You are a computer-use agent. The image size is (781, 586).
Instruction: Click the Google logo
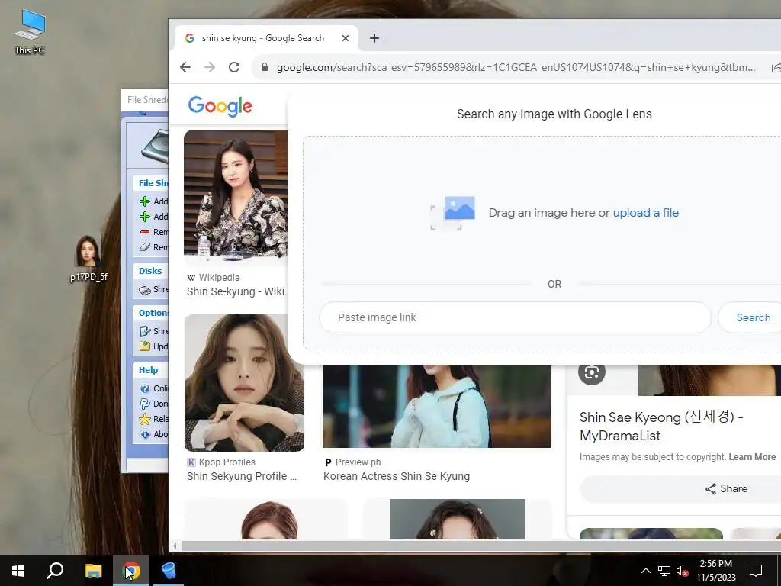220,106
